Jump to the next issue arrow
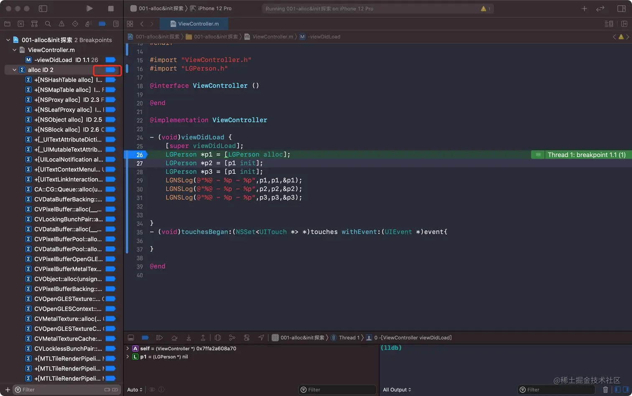632x396 pixels. [627, 37]
